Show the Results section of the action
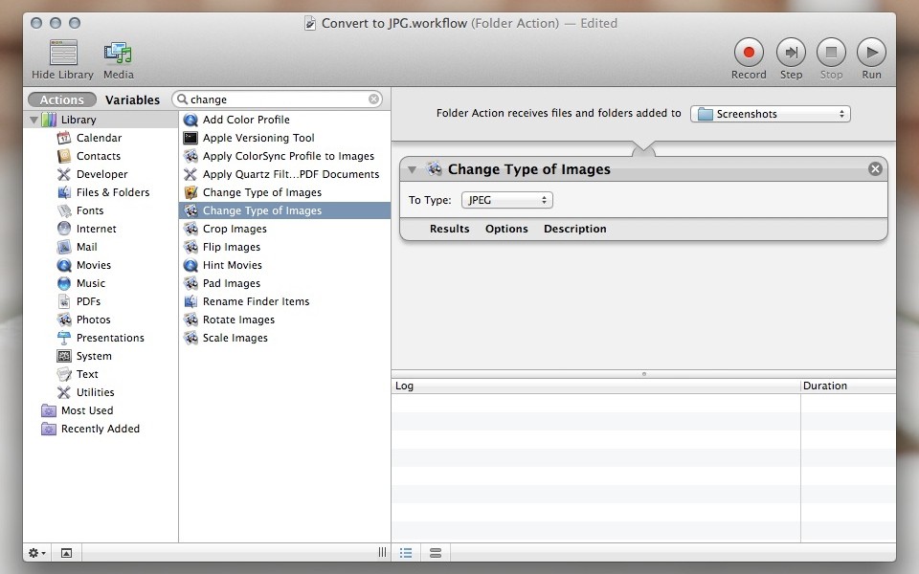919x574 pixels. click(449, 229)
